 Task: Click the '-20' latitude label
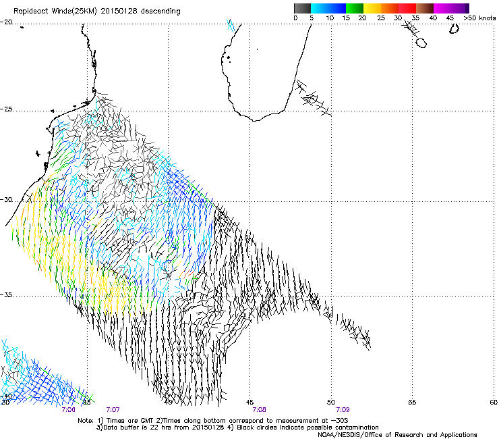pyautogui.click(x=6, y=22)
